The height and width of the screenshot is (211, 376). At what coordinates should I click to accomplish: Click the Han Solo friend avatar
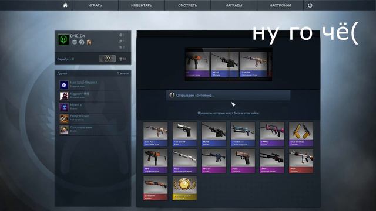(64, 85)
